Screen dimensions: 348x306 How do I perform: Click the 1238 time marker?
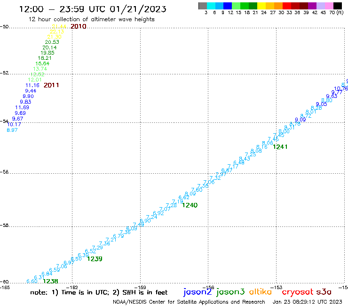(50, 282)
